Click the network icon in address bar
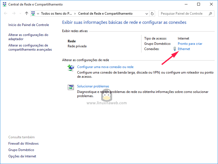The height and width of the screenshot is (164, 218). (34, 14)
